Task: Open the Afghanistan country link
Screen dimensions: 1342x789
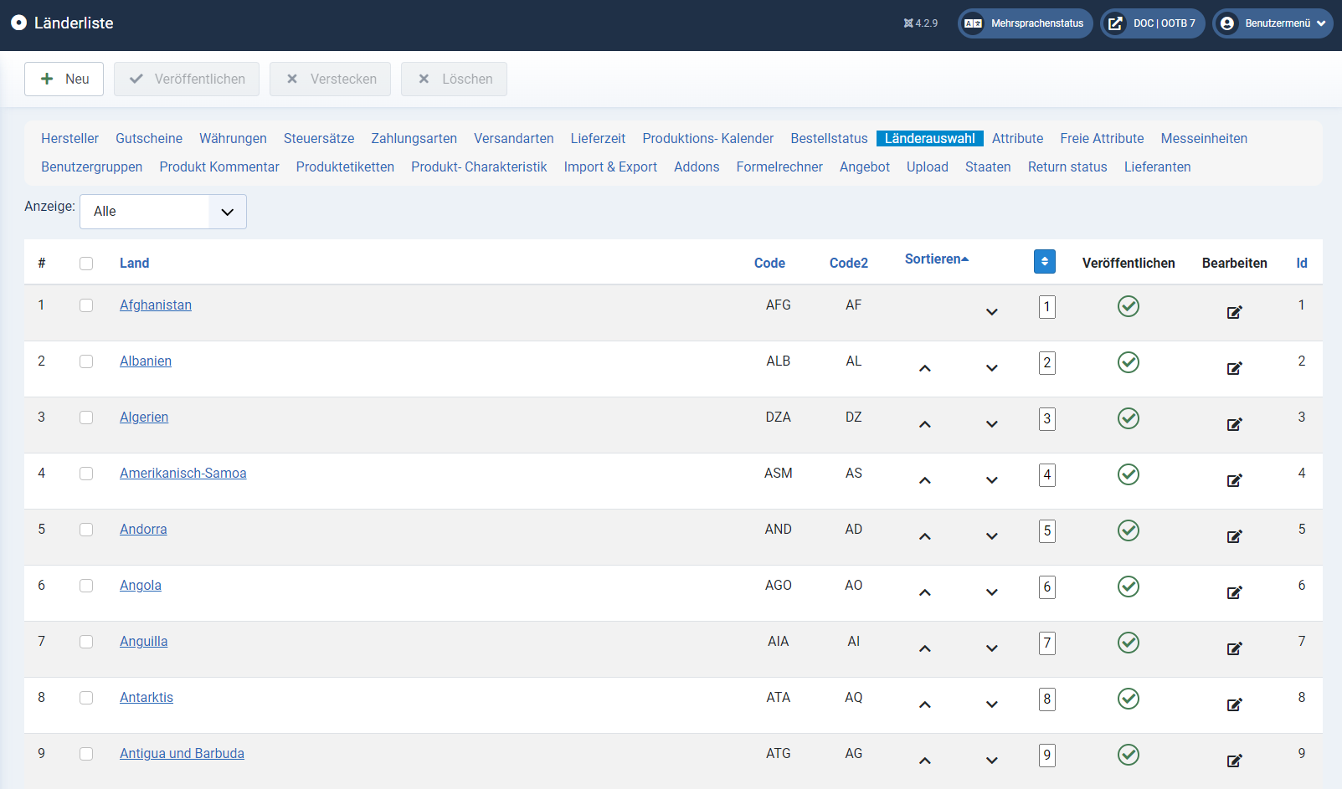Action: click(156, 305)
